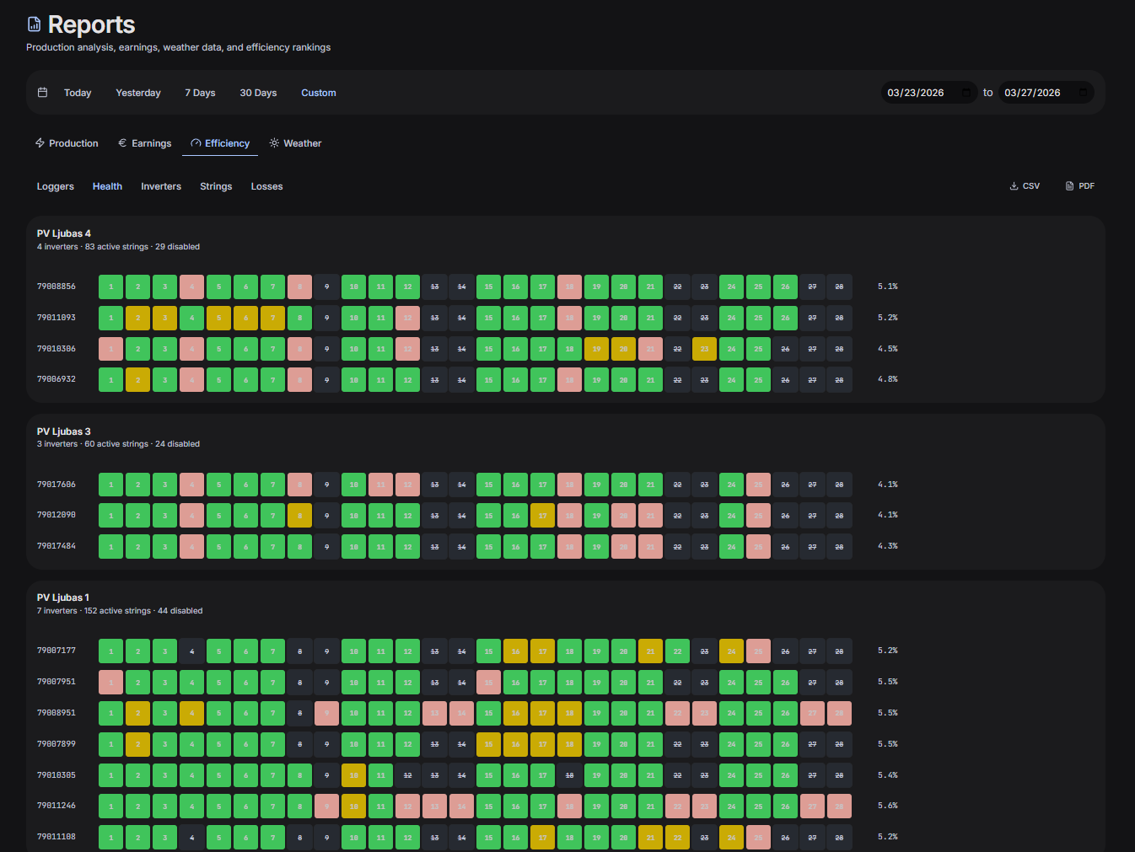Open the Strings sub-tab

(216, 186)
